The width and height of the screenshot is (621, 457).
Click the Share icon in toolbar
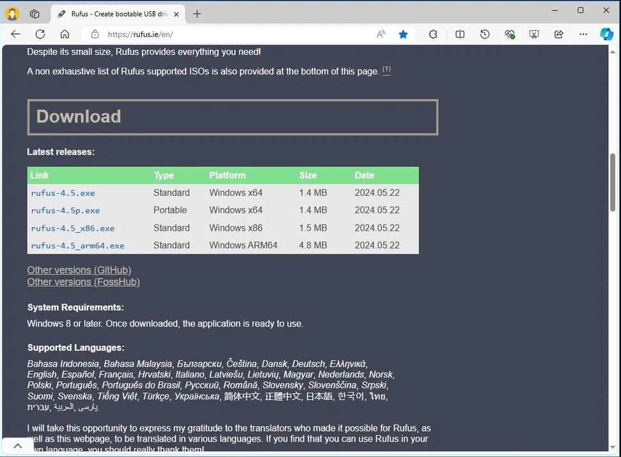point(558,35)
